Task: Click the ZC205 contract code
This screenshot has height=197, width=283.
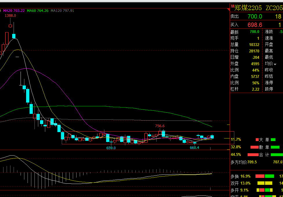Action: click(x=274, y=8)
